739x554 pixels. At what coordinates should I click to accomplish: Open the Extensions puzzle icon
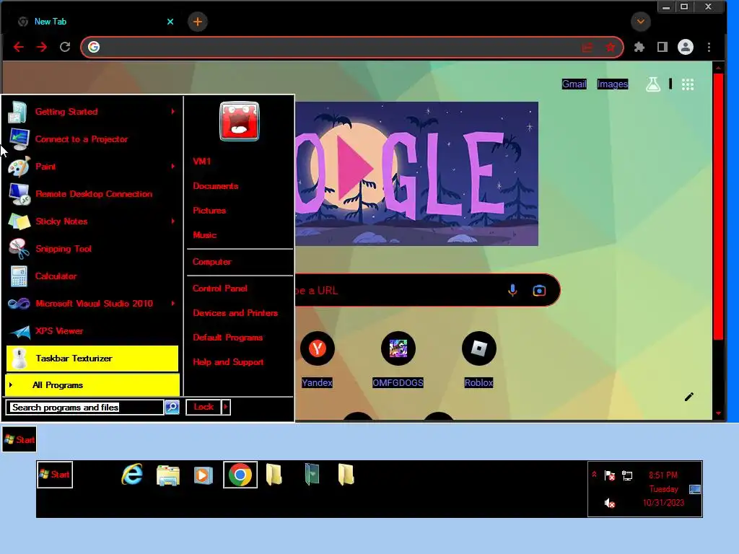click(639, 47)
